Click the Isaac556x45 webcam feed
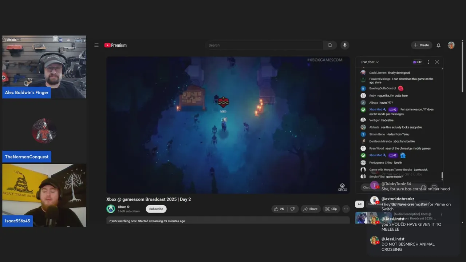 [44, 195]
